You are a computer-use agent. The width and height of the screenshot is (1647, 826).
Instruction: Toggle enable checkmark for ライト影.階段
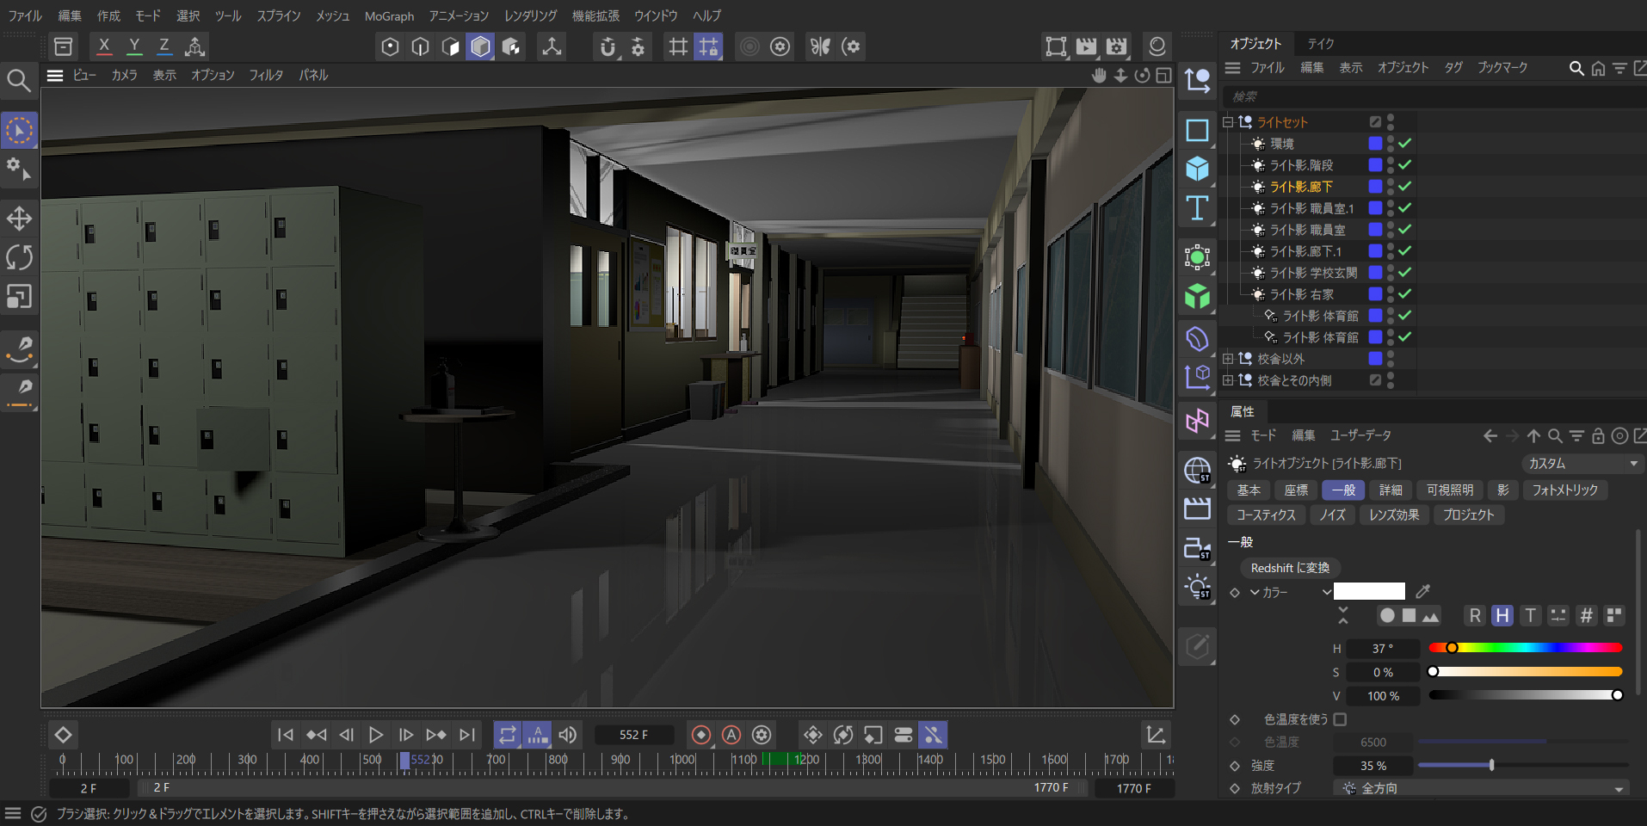(x=1404, y=165)
